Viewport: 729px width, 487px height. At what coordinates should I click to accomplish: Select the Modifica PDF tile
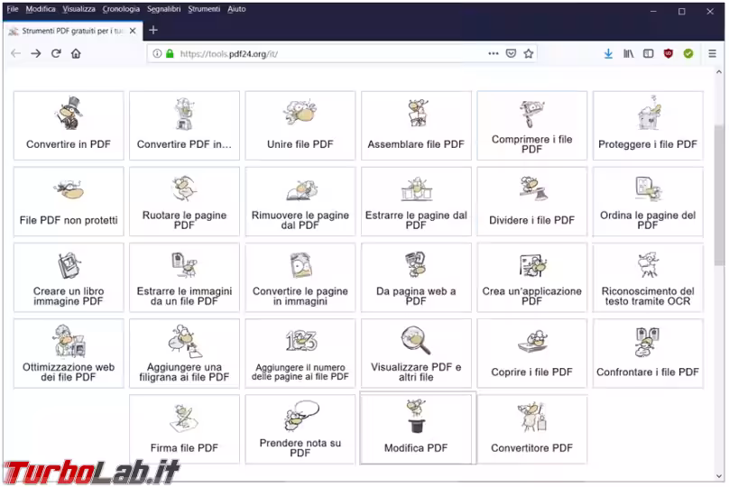pos(416,429)
